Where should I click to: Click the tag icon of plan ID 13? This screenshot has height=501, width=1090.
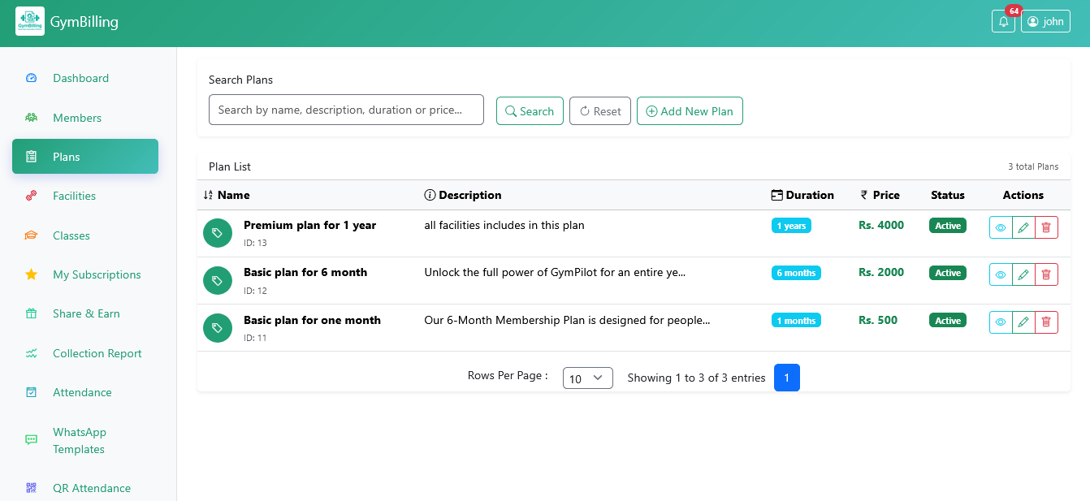tap(217, 233)
